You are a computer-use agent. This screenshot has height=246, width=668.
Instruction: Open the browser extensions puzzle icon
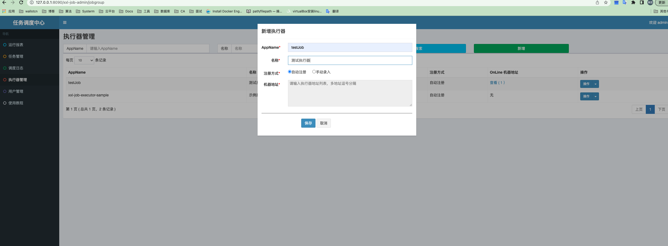point(633,3)
